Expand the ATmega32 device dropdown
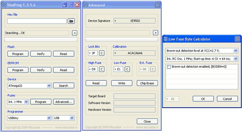The image size is (242, 132). pyautogui.click(x=49, y=86)
